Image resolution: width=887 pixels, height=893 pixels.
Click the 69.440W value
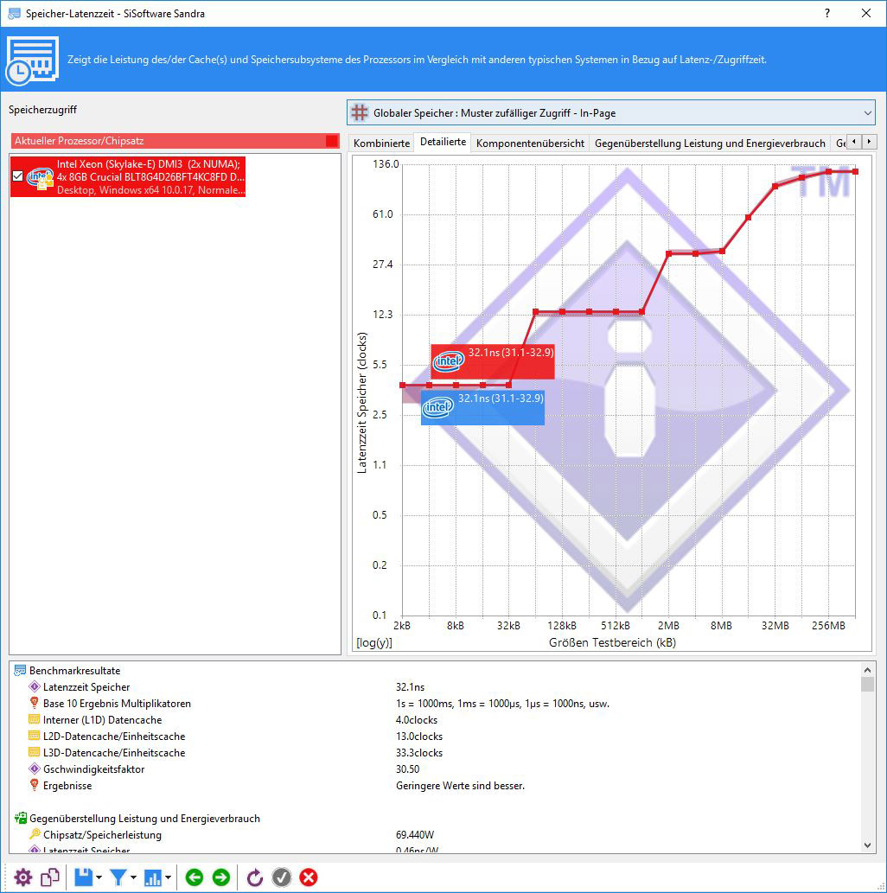tap(415, 835)
